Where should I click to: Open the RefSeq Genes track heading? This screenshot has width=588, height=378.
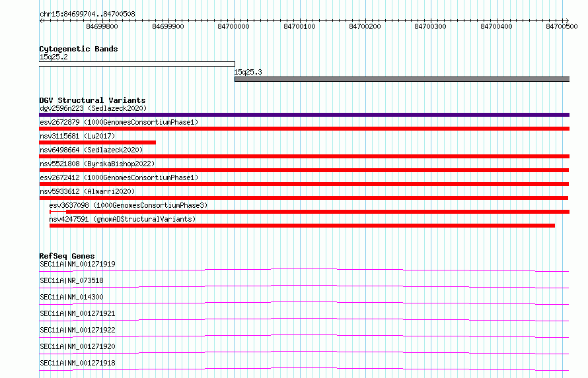[67, 256]
